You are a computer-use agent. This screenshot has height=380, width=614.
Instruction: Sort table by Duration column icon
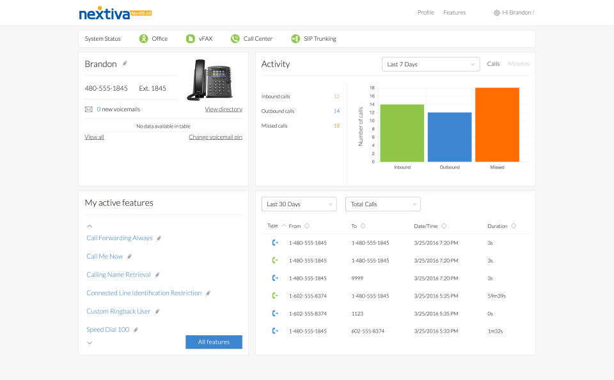click(x=514, y=225)
